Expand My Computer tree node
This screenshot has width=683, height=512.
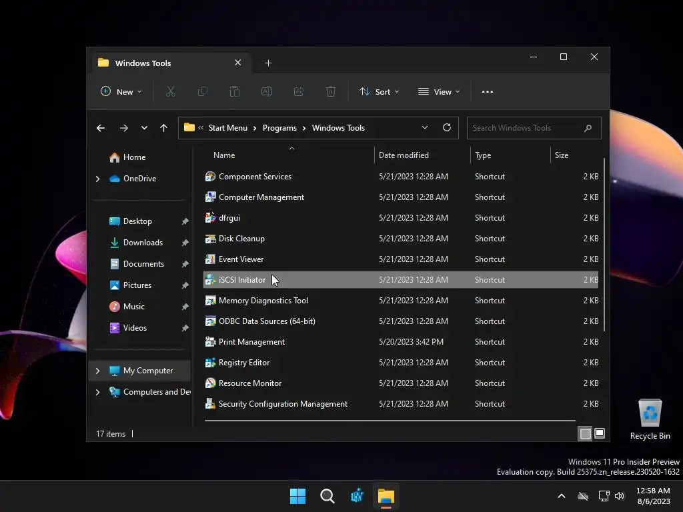(x=97, y=371)
